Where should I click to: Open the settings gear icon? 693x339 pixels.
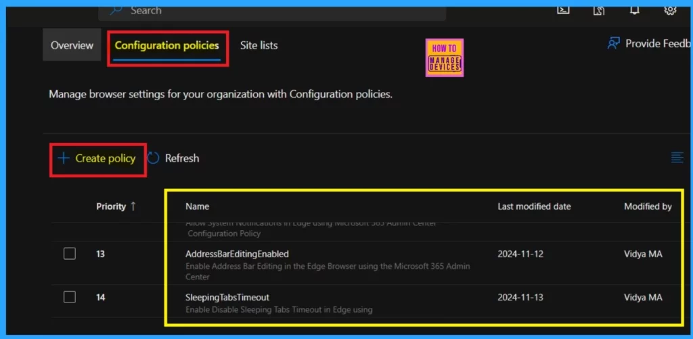coord(670,9)
